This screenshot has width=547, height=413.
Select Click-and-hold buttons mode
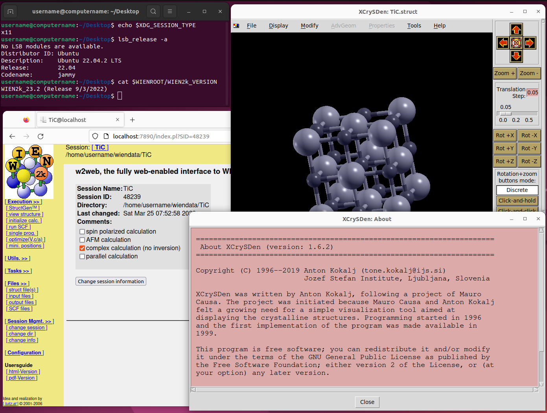517,201
